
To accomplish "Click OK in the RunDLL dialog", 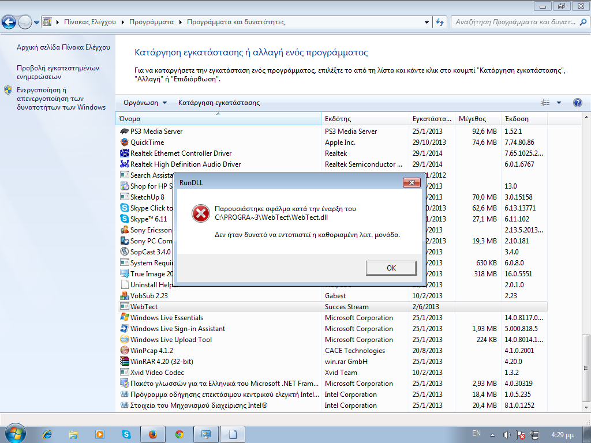I will coord(391,268).
